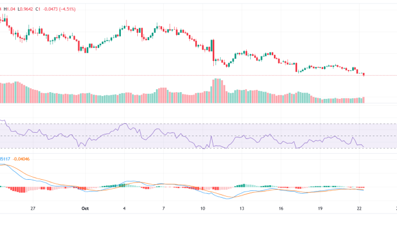This screenshot has width=397, height=226.
Task: Click the tallest red volume bar near Oct 10
Action: coord(216,90)
